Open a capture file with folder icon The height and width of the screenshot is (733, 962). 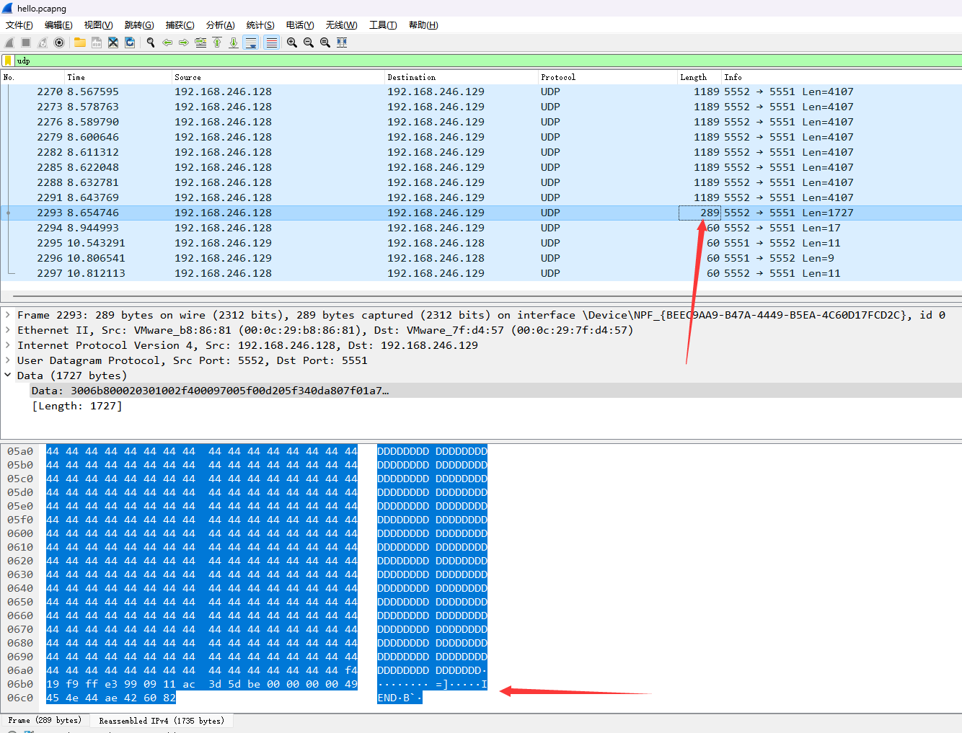pos(80,43)
